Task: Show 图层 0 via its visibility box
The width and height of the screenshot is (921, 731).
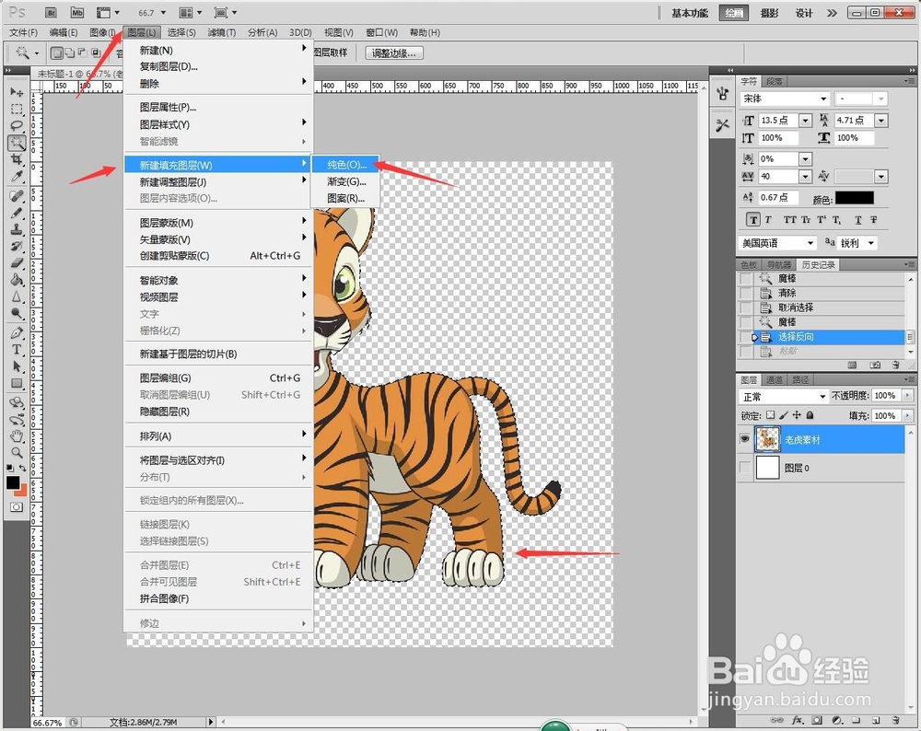Action: 745,468
